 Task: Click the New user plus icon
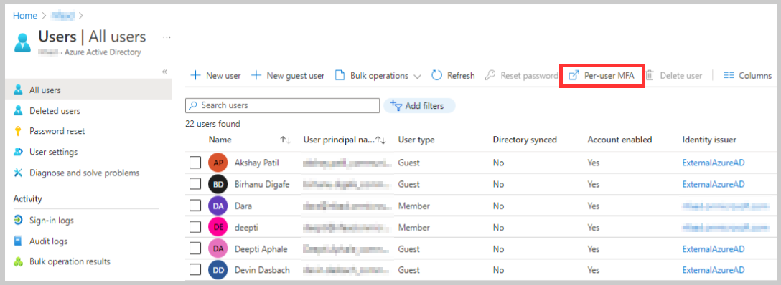tap(196, 75)
